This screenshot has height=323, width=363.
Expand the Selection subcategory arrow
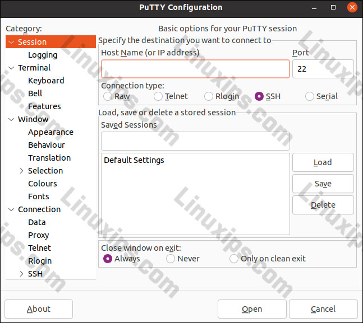click(21, 171)
